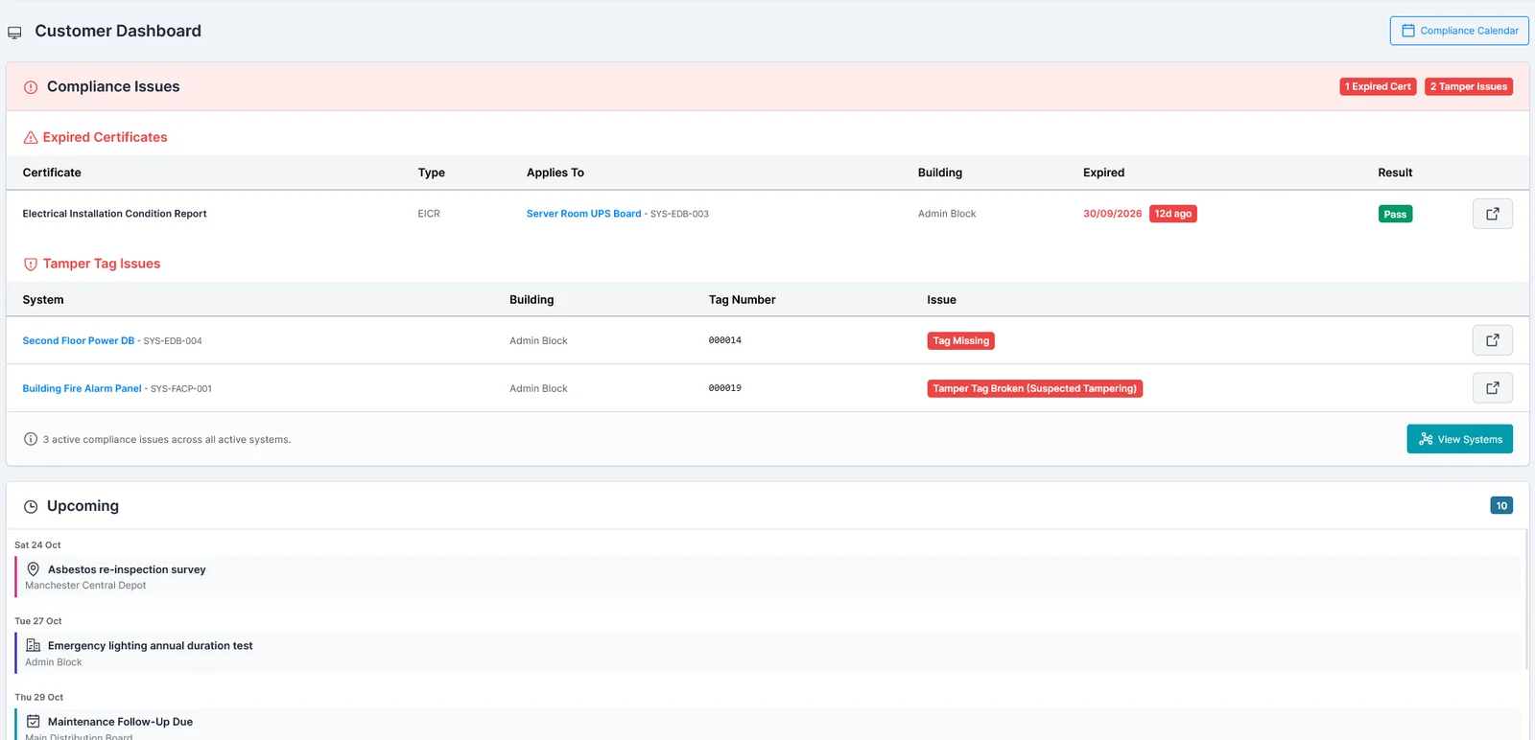This screenshot has height=740, width=1535.
Task: Click the 2 Tamper Issues badge
Action: (x=1469, y=86)
